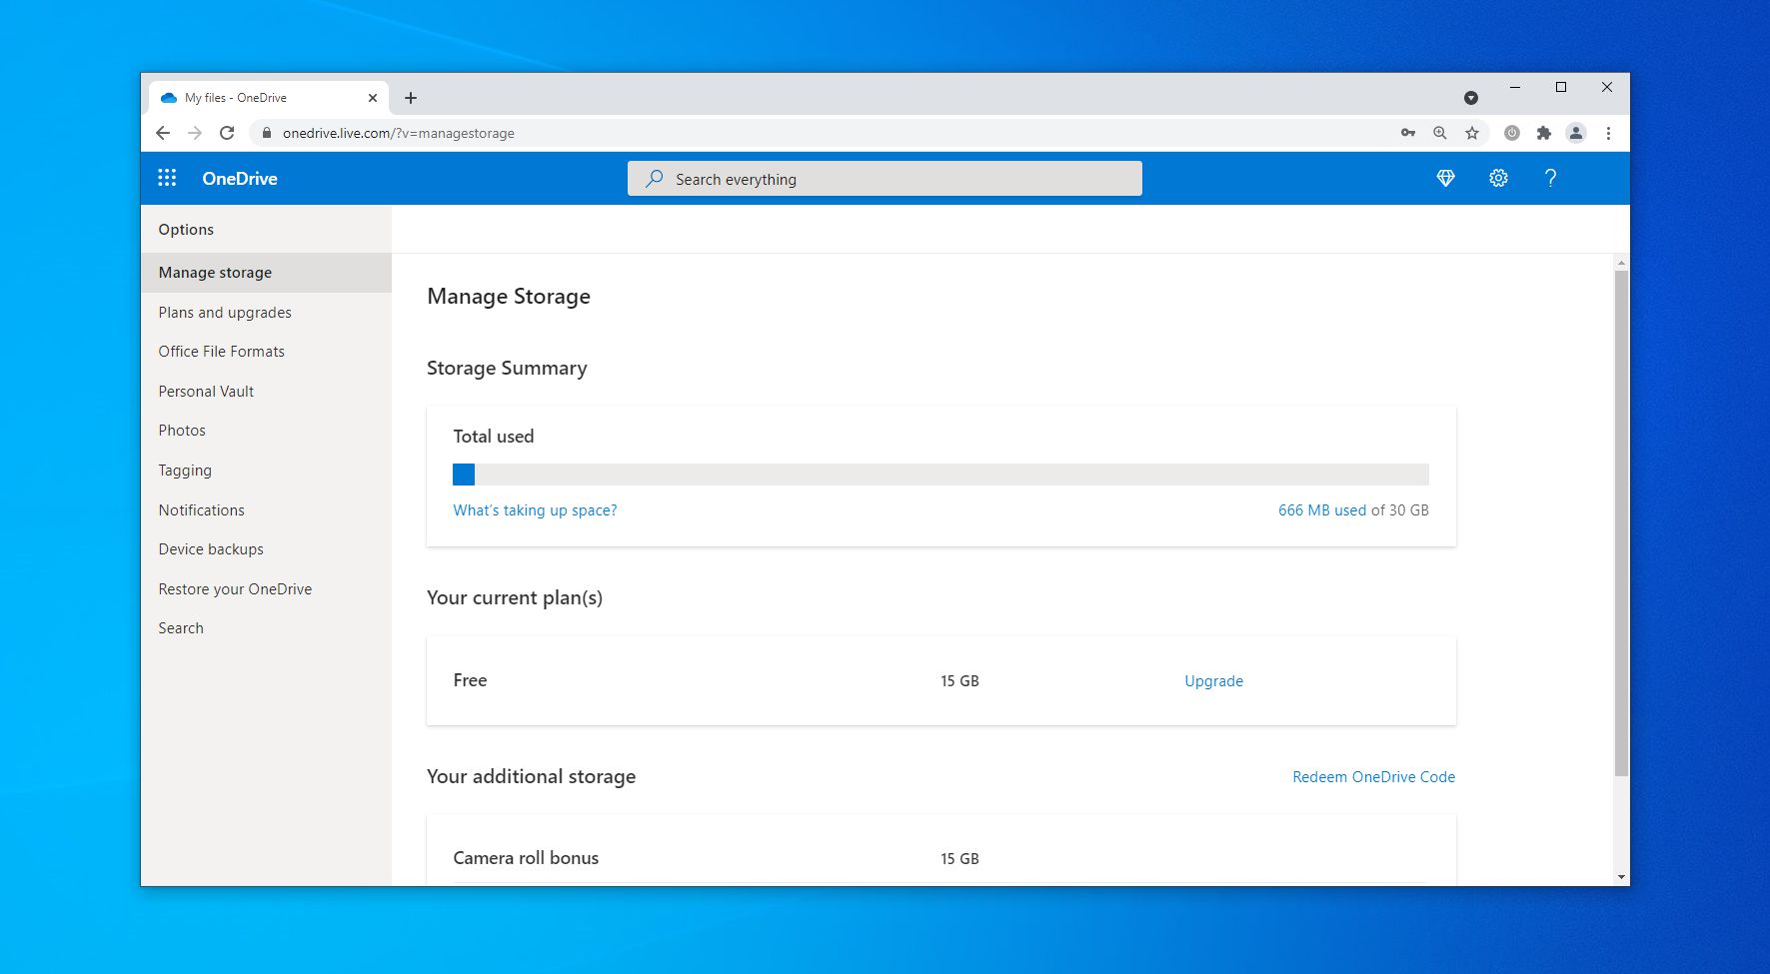Click the zoom magnifier in address bar
1770x974 pixels.
click(x=1439, y=133)
